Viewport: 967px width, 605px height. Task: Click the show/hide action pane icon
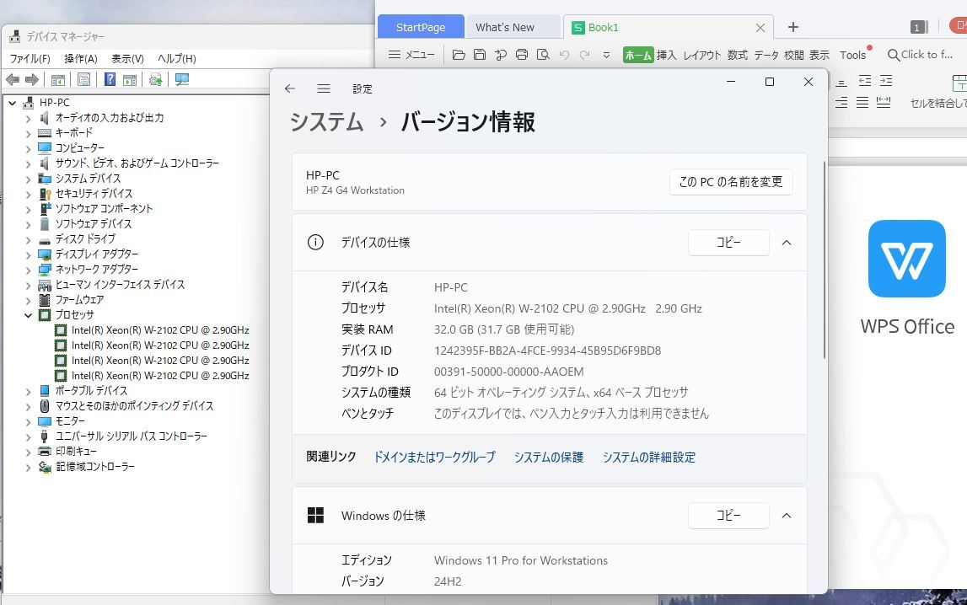130,79
